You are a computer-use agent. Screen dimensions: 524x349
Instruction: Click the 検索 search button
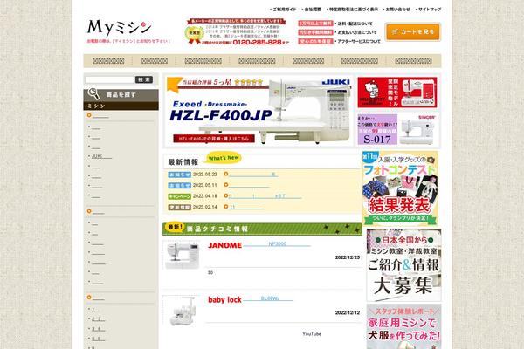144,79
